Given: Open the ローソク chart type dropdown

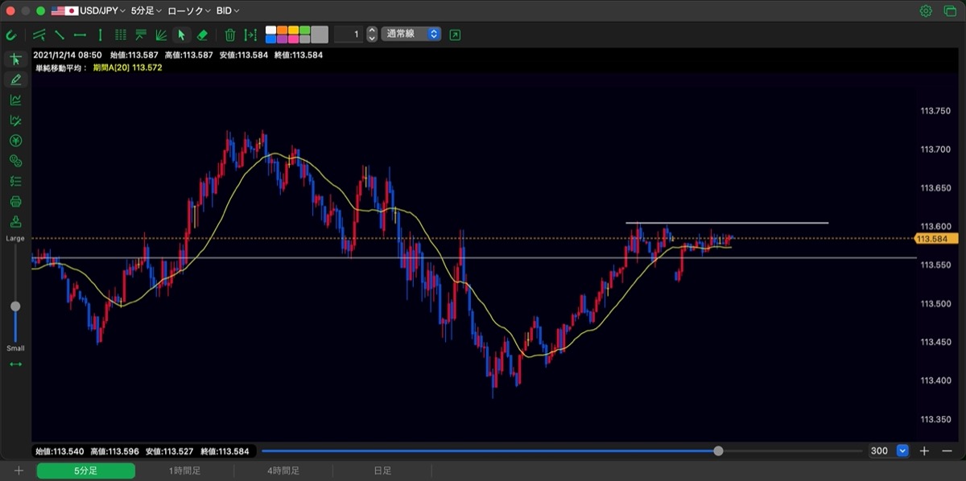Looking at the screenshot, I should 188,11.
